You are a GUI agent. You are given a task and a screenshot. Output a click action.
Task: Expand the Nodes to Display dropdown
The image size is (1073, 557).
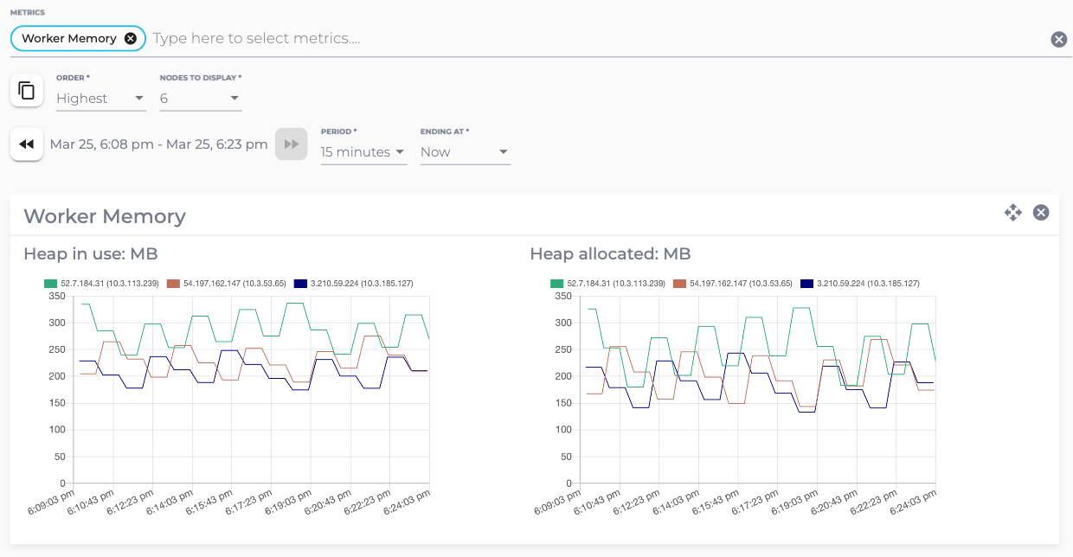tap(200, 99)
